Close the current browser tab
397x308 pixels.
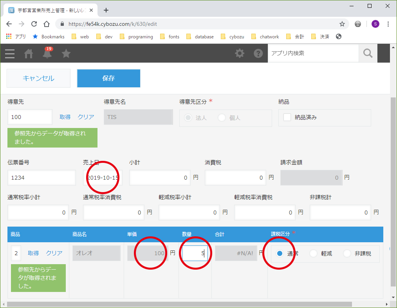(91, 10)
